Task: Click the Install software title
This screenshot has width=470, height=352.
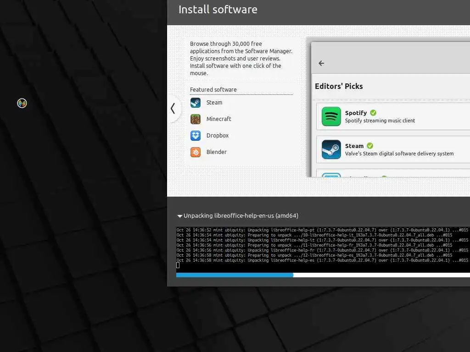Action: pos(218,10)
